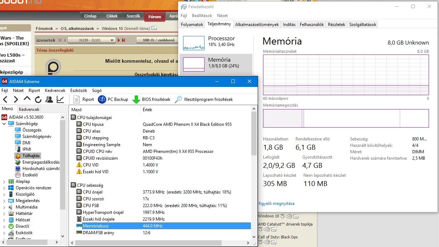This screenshot has width=439, height=247.
Task: Select Hordozható számítógép tree entry
Action: point(41,169)
